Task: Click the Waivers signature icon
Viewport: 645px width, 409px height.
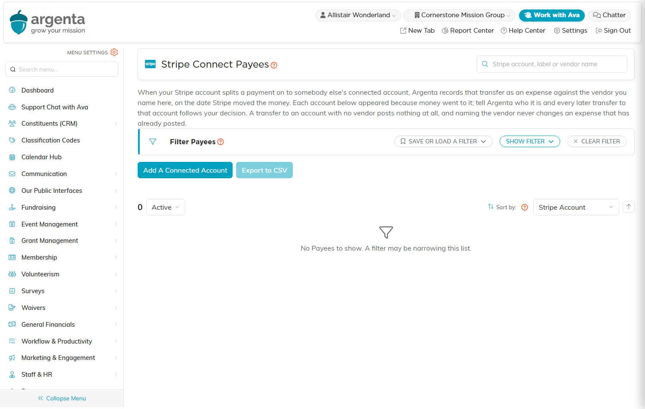Action: click(12, 308)
